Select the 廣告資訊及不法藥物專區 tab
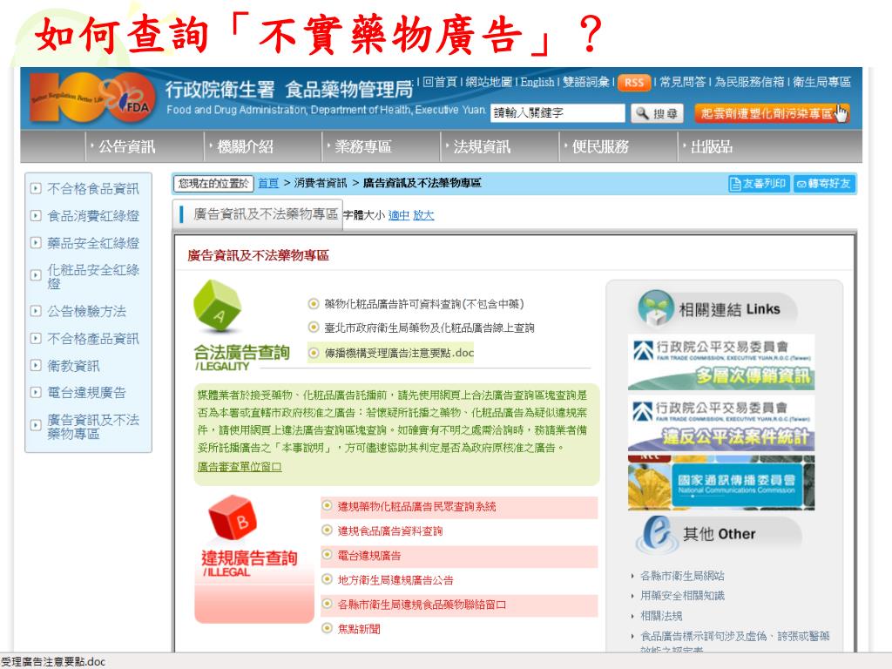 coord(258,214)
